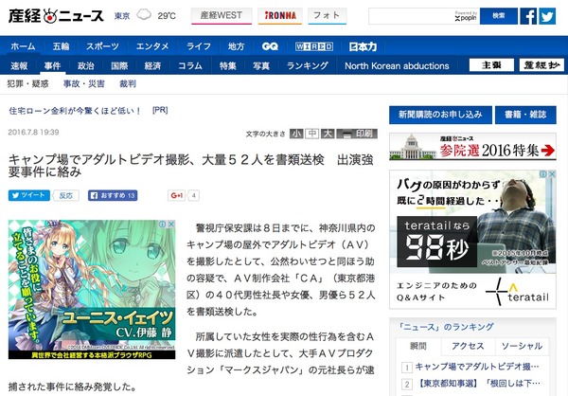Select the 事件 sub-navigation item
The image size is (568, 396).
[52, 65]
